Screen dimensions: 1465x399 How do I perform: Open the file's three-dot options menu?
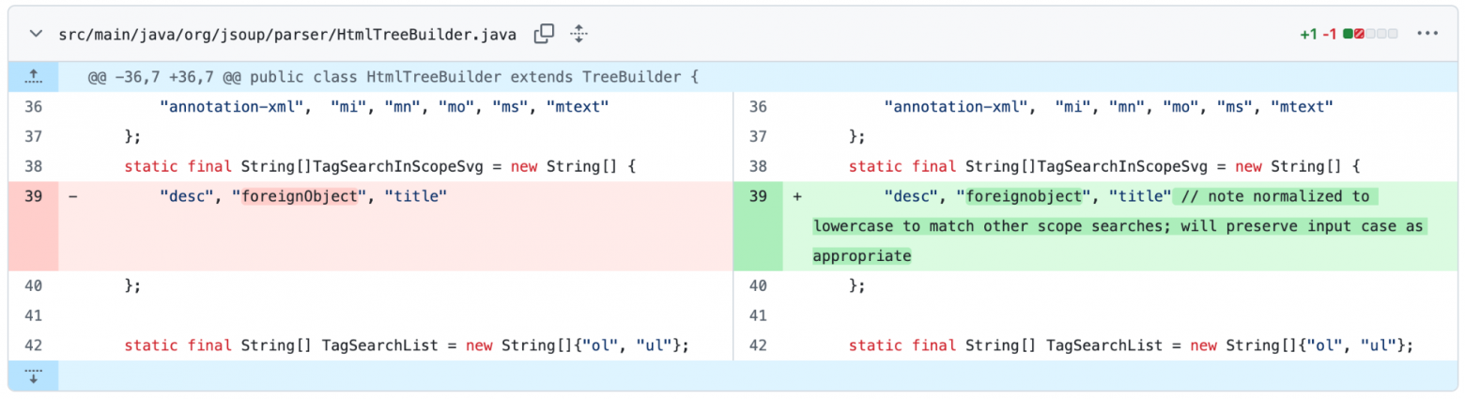(x=1427, y=34)
